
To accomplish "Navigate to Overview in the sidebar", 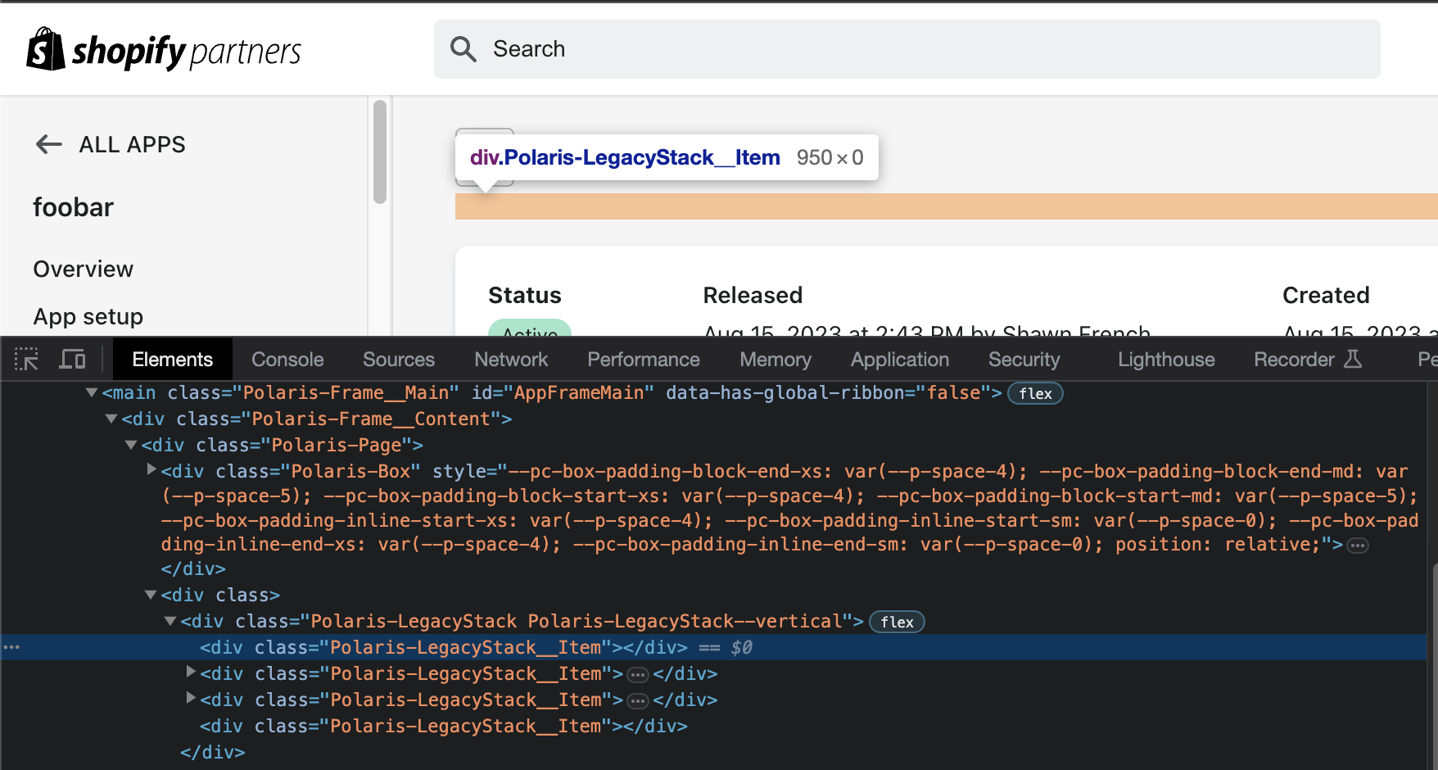I will click(x=83, y=269).
